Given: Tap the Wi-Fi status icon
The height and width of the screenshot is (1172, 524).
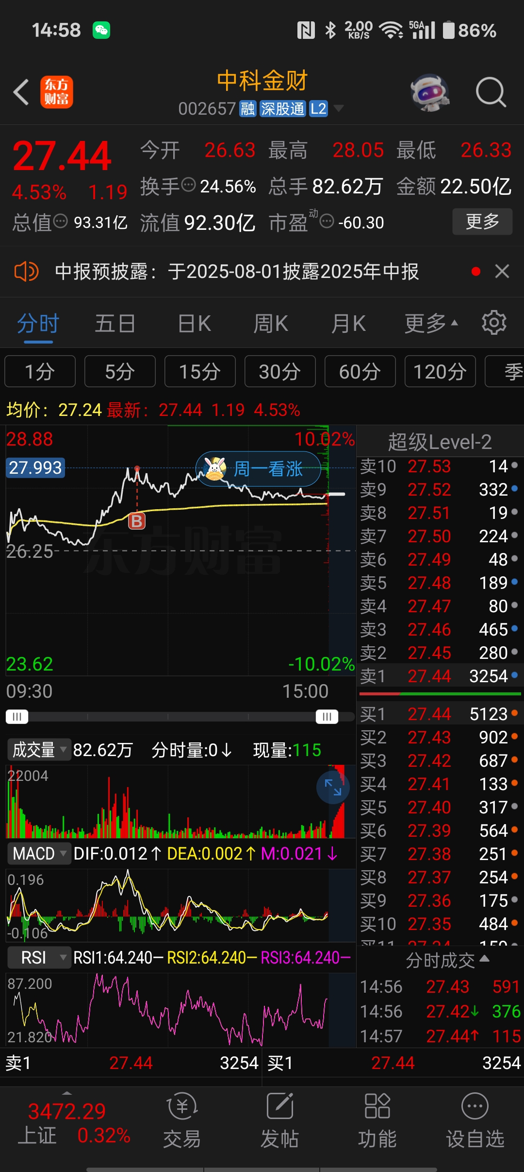Looking at the screenshot, I should click(392, 30).
